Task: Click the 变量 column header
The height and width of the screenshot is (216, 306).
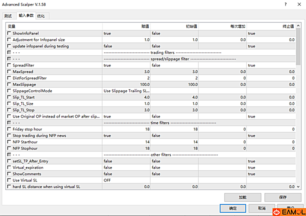Action: [x=54, y=26]
